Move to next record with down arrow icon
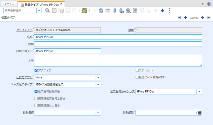 (162, 10)
